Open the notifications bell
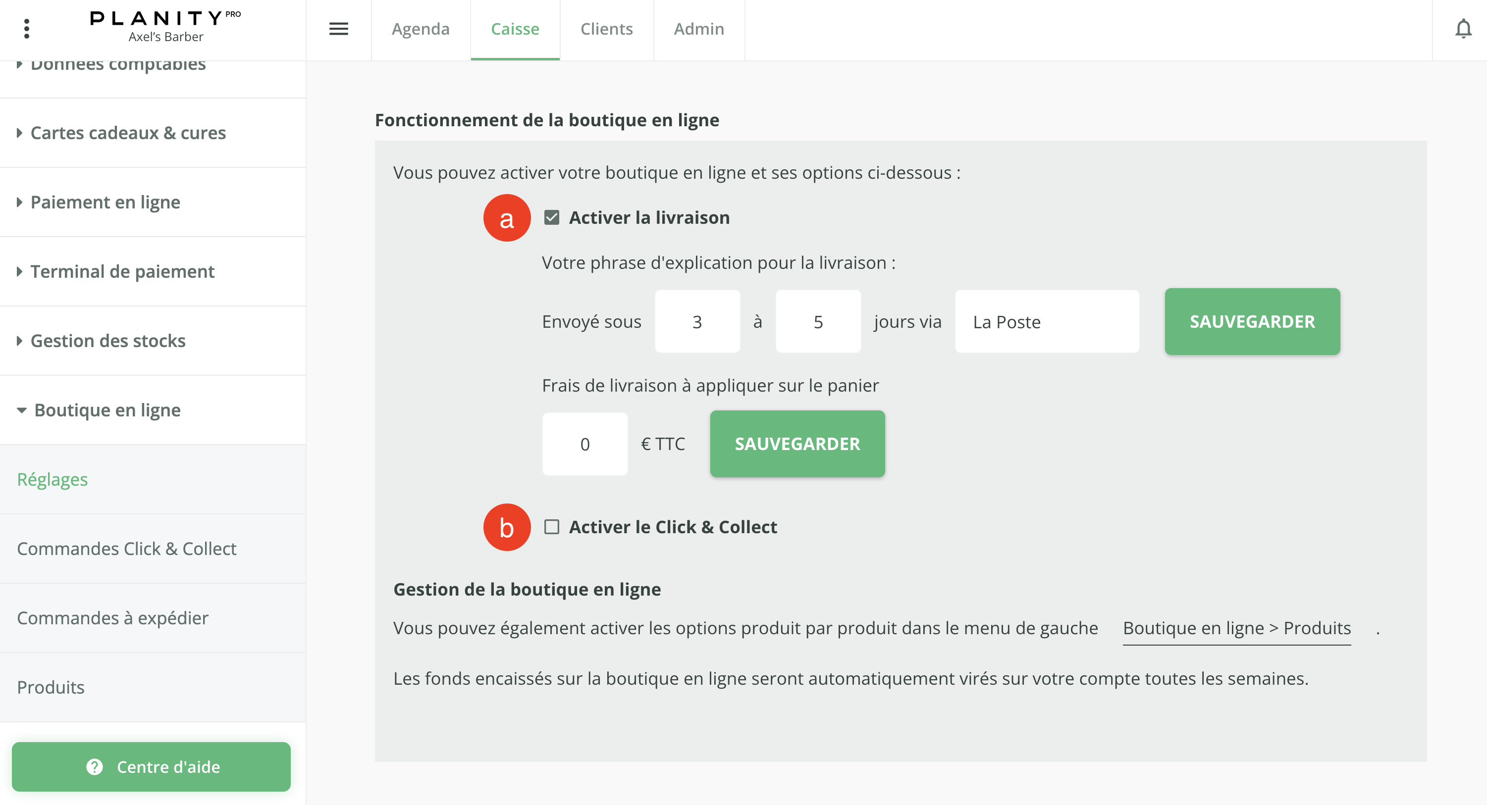Viewport: 1487px width, 805px height. [x=1463, y=29]
